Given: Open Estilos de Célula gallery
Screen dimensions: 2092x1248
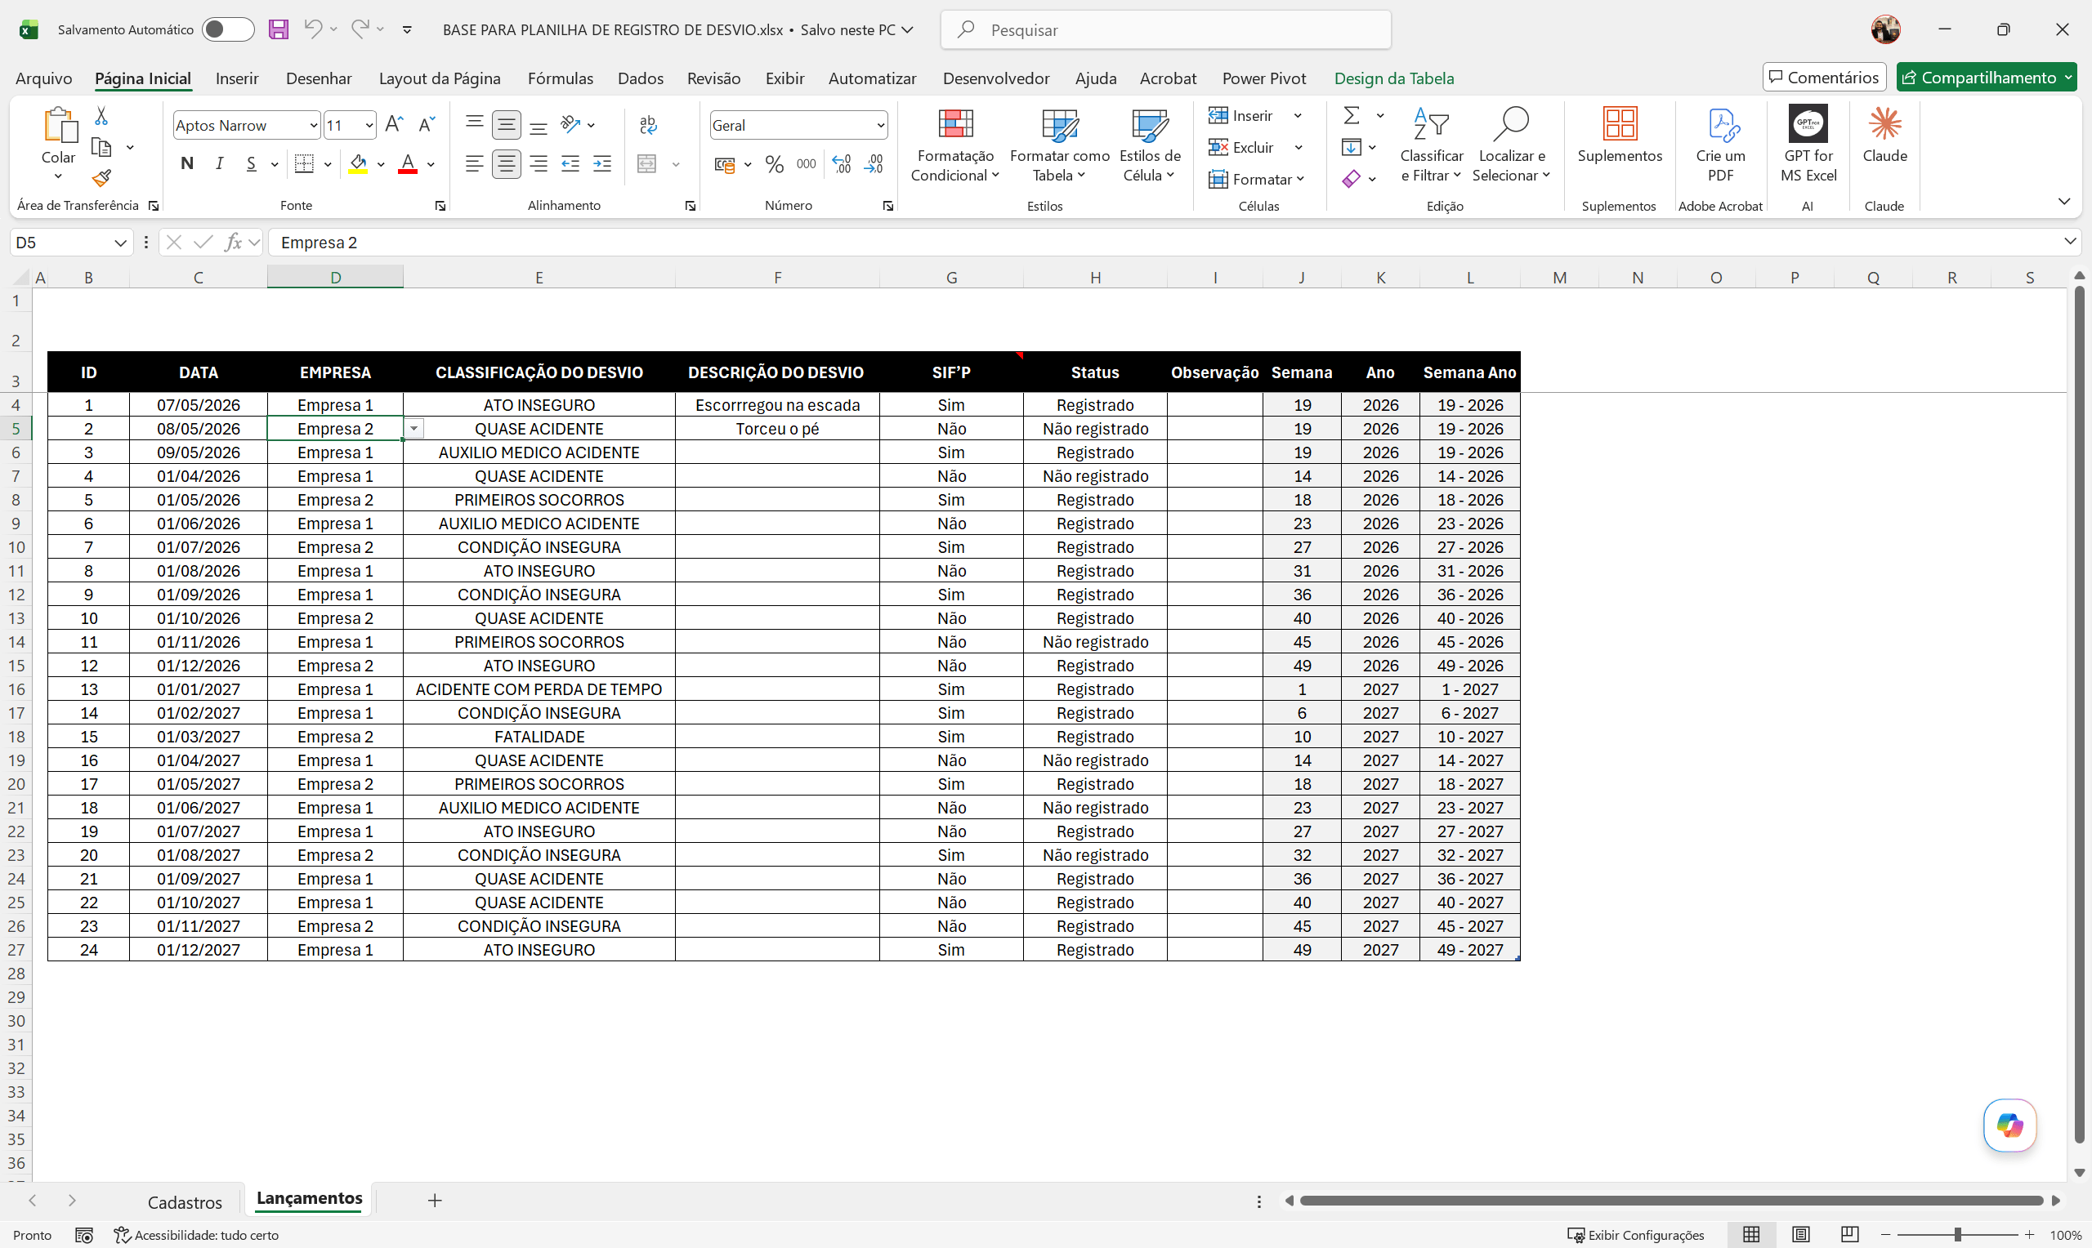Looking at the screenshot, I should point(1150,145).
